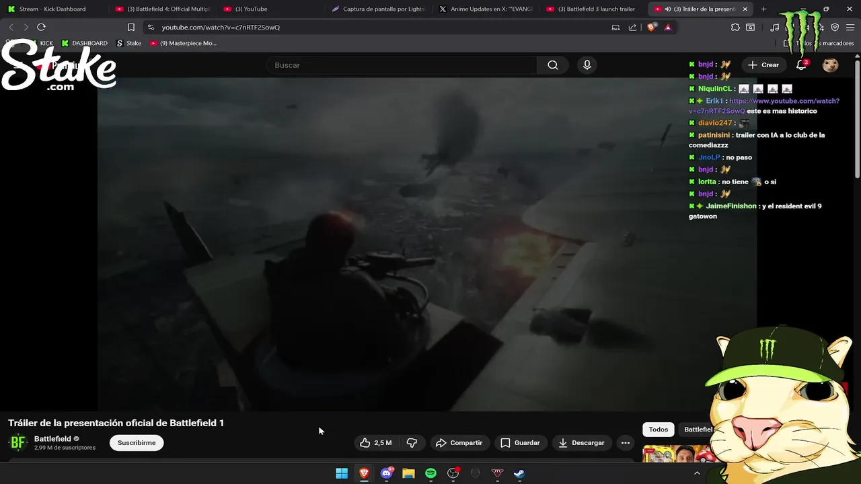Bookmark this page using the bookmark icon
The image size is (861, 484).
tap(131, 27)
